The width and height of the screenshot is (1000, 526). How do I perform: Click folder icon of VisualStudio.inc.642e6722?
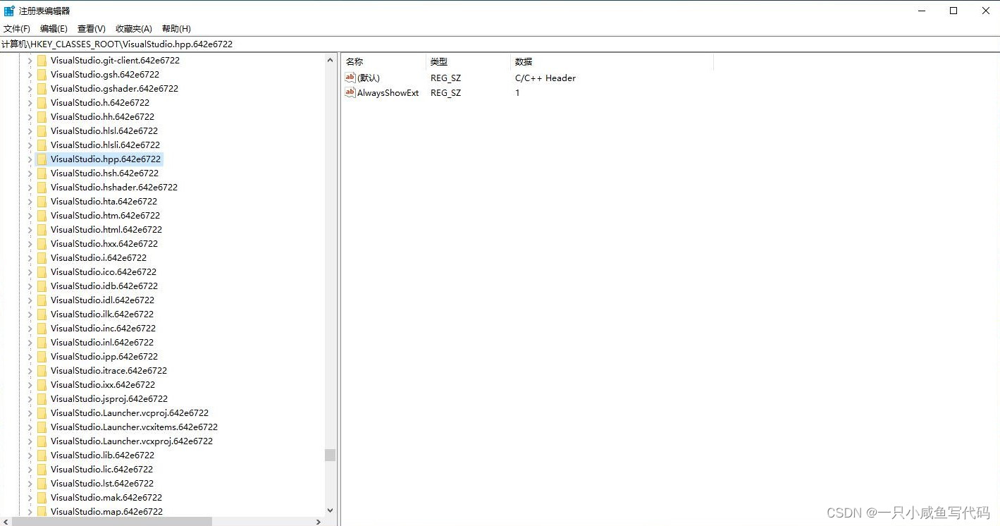tap(42, 329)
